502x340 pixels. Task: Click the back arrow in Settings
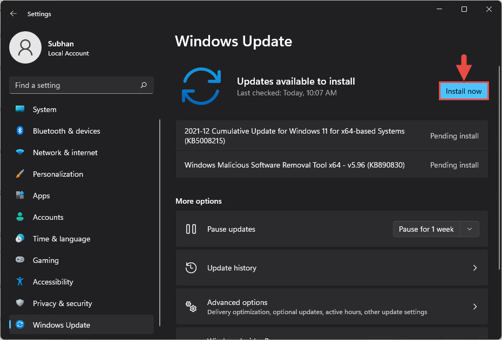tap(13, 13)
